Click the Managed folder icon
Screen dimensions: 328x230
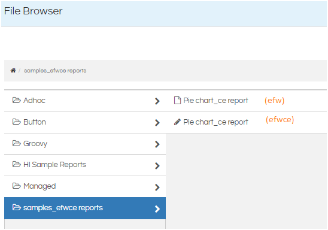click(x=17, y=186)
